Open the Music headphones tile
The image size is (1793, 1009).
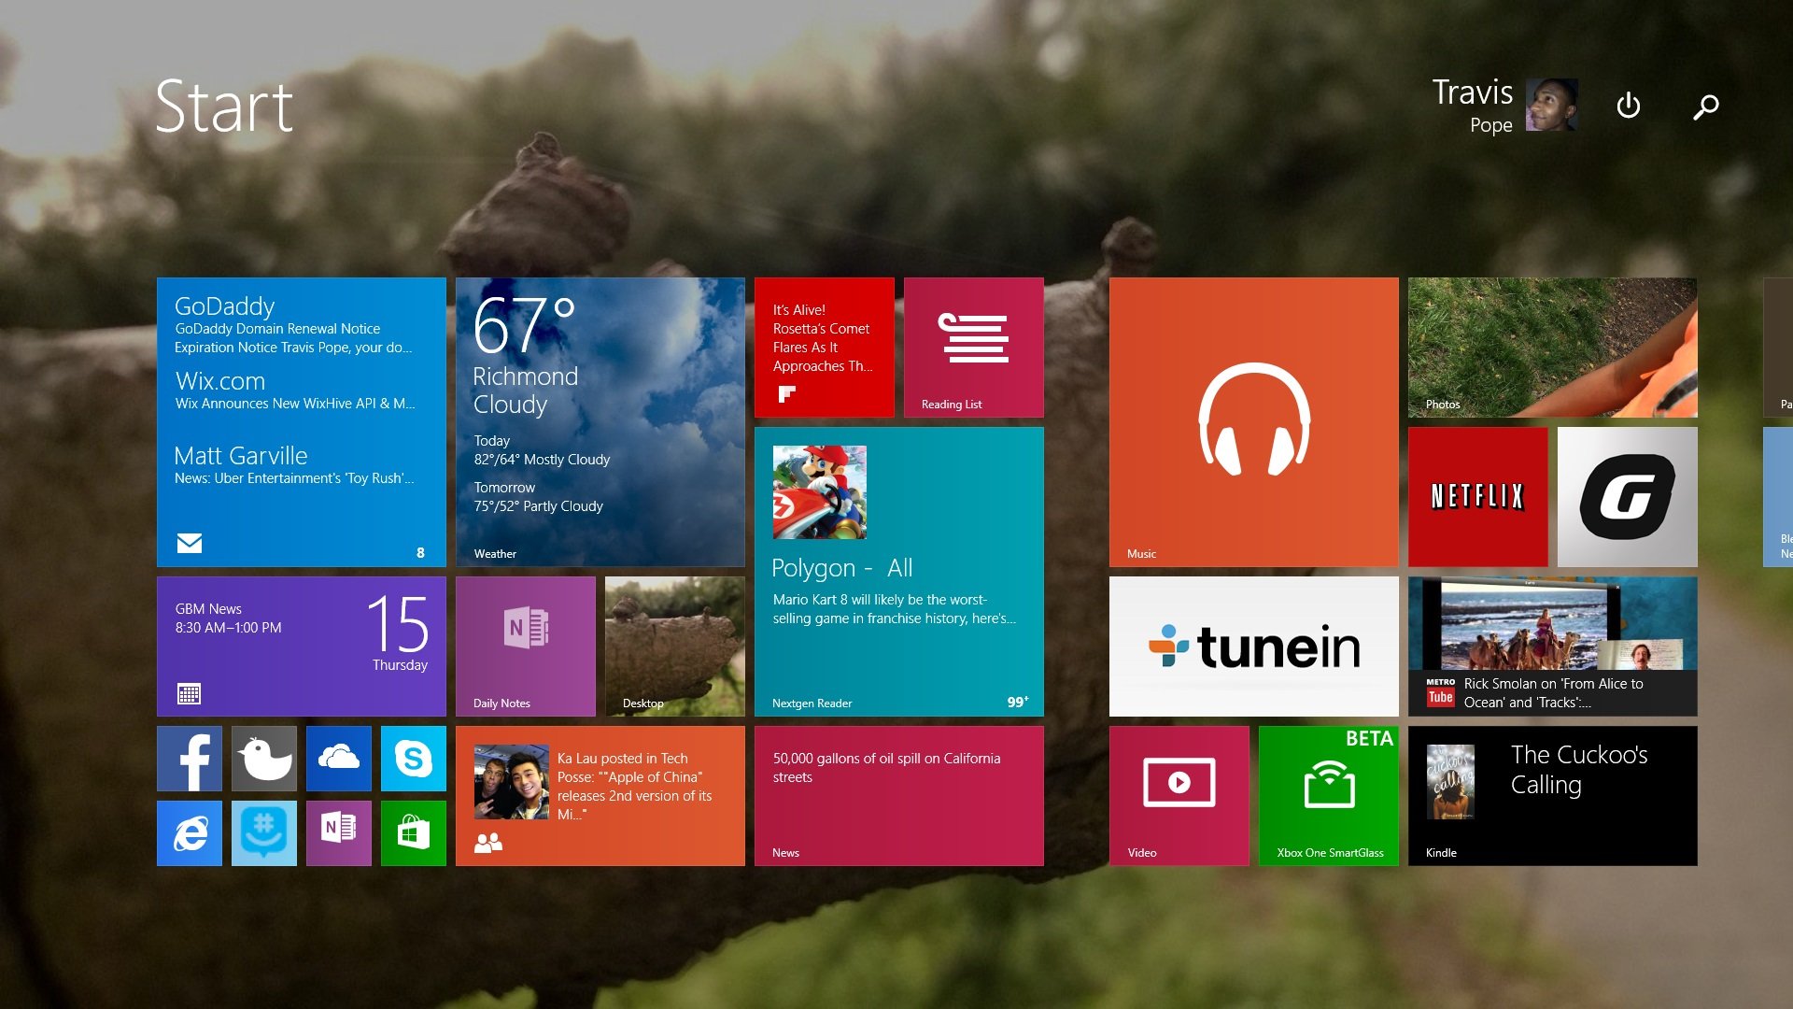pyautogui.click(x=1253, y=422)
